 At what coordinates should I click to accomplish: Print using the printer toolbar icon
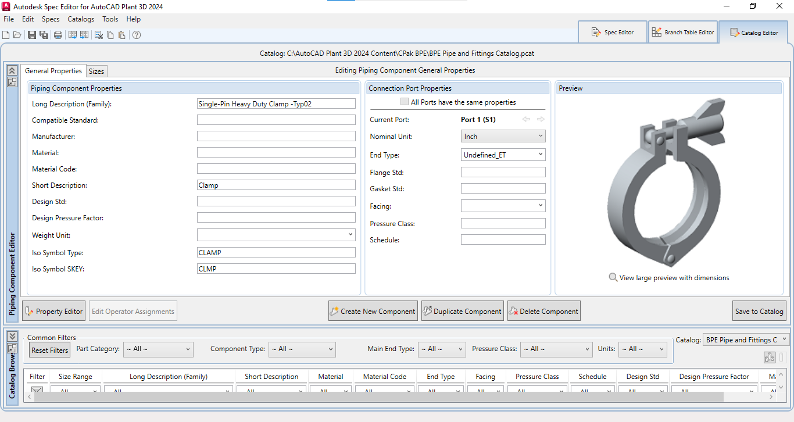click(58, 35)
